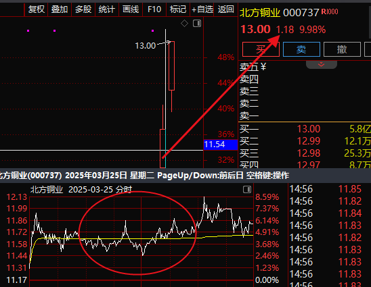Select 叠加 in the toolbar

tap(60, 9)
